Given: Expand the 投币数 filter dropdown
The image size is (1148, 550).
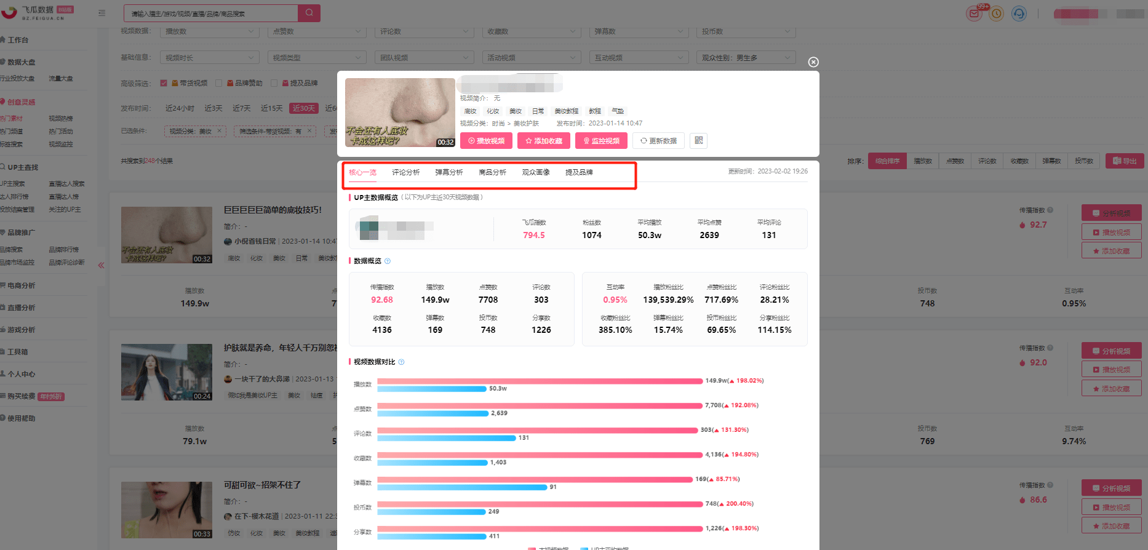Looking at the screenshot, I should point(746,31).
